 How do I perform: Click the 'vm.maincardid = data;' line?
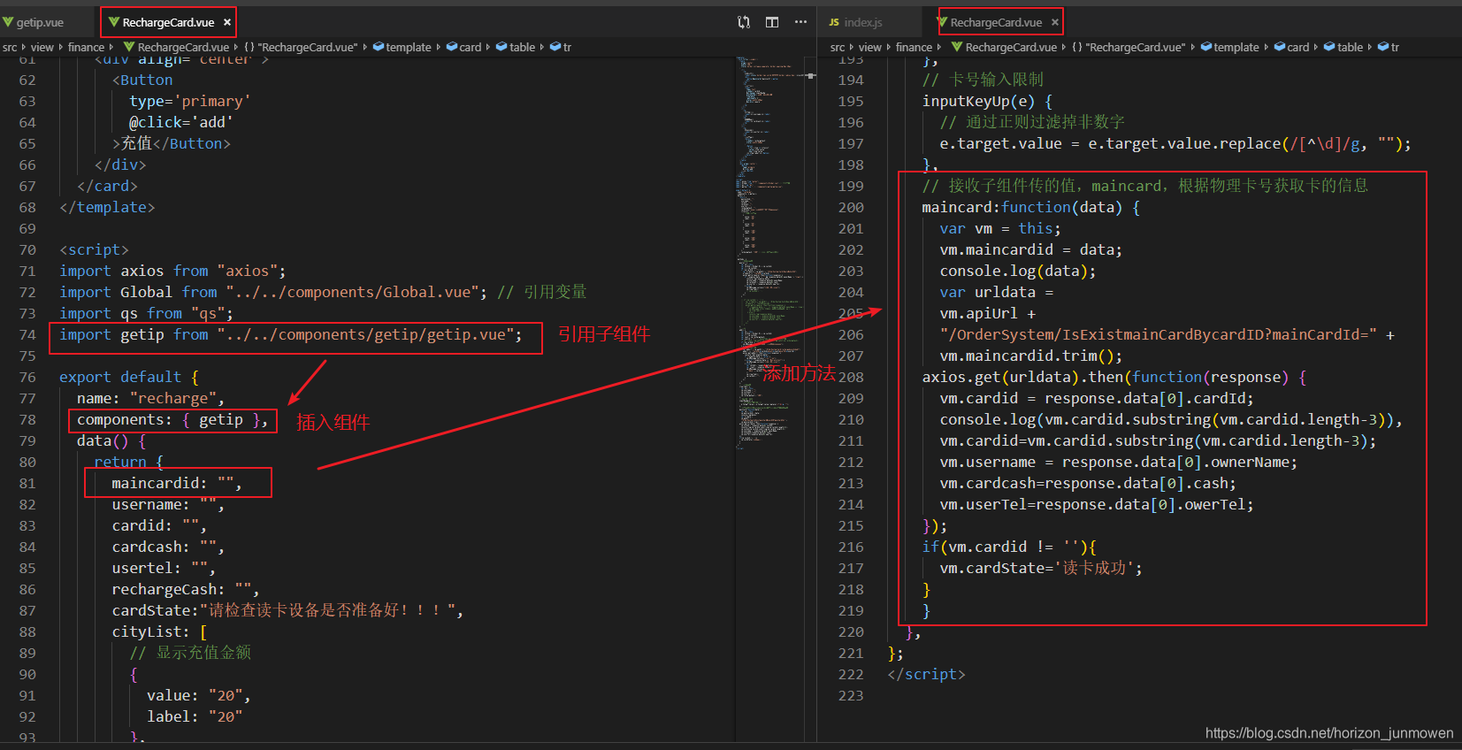tap(1031, 249)
